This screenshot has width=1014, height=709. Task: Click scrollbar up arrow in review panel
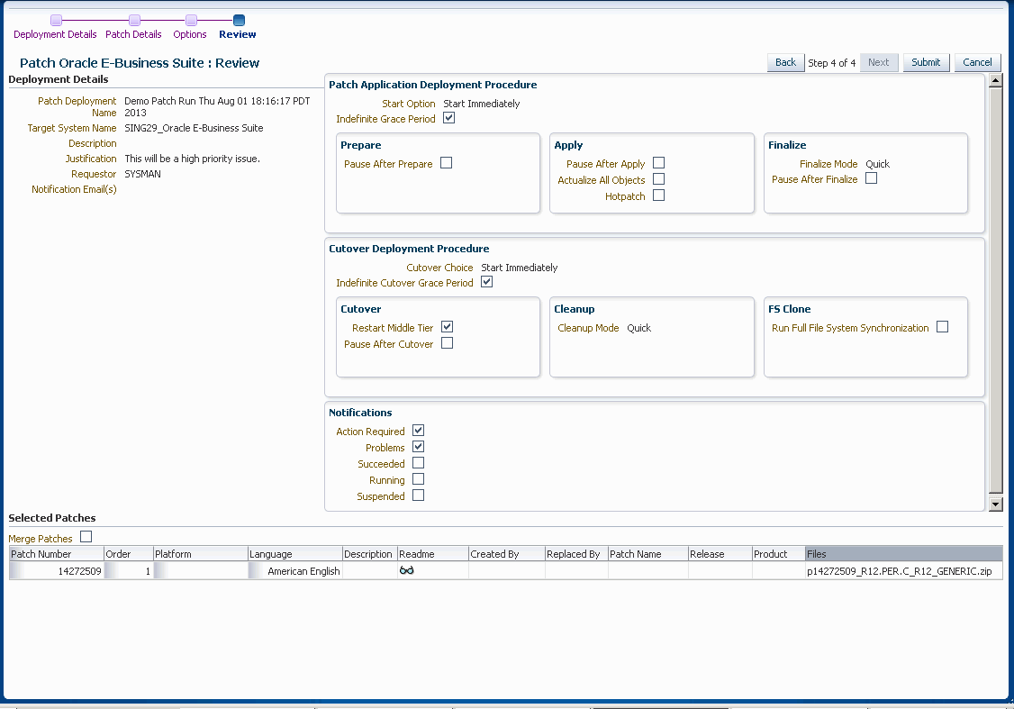tap(996, 81)
